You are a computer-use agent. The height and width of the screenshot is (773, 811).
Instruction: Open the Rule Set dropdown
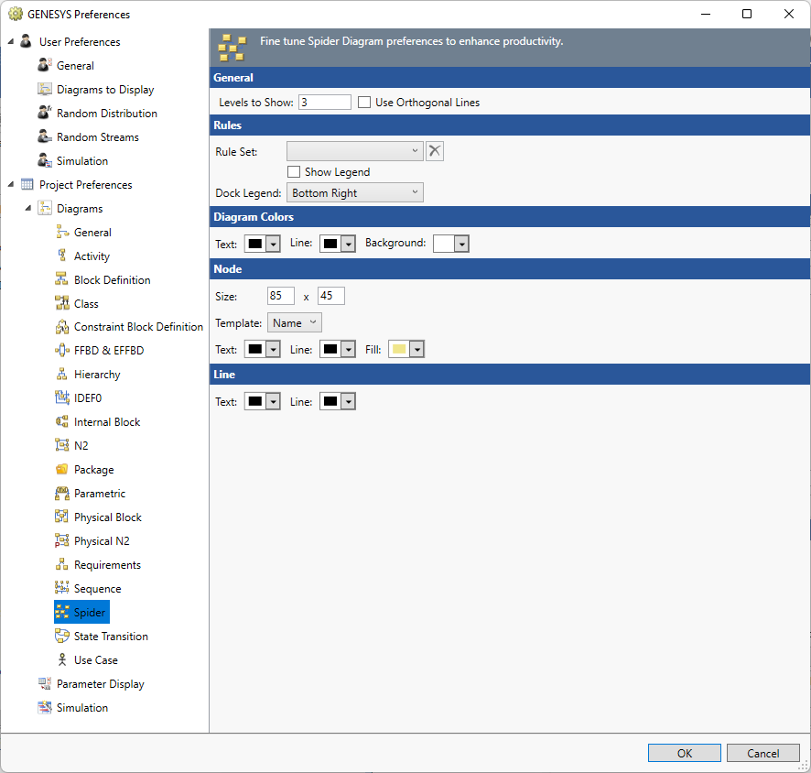click(x=354, y=151)
